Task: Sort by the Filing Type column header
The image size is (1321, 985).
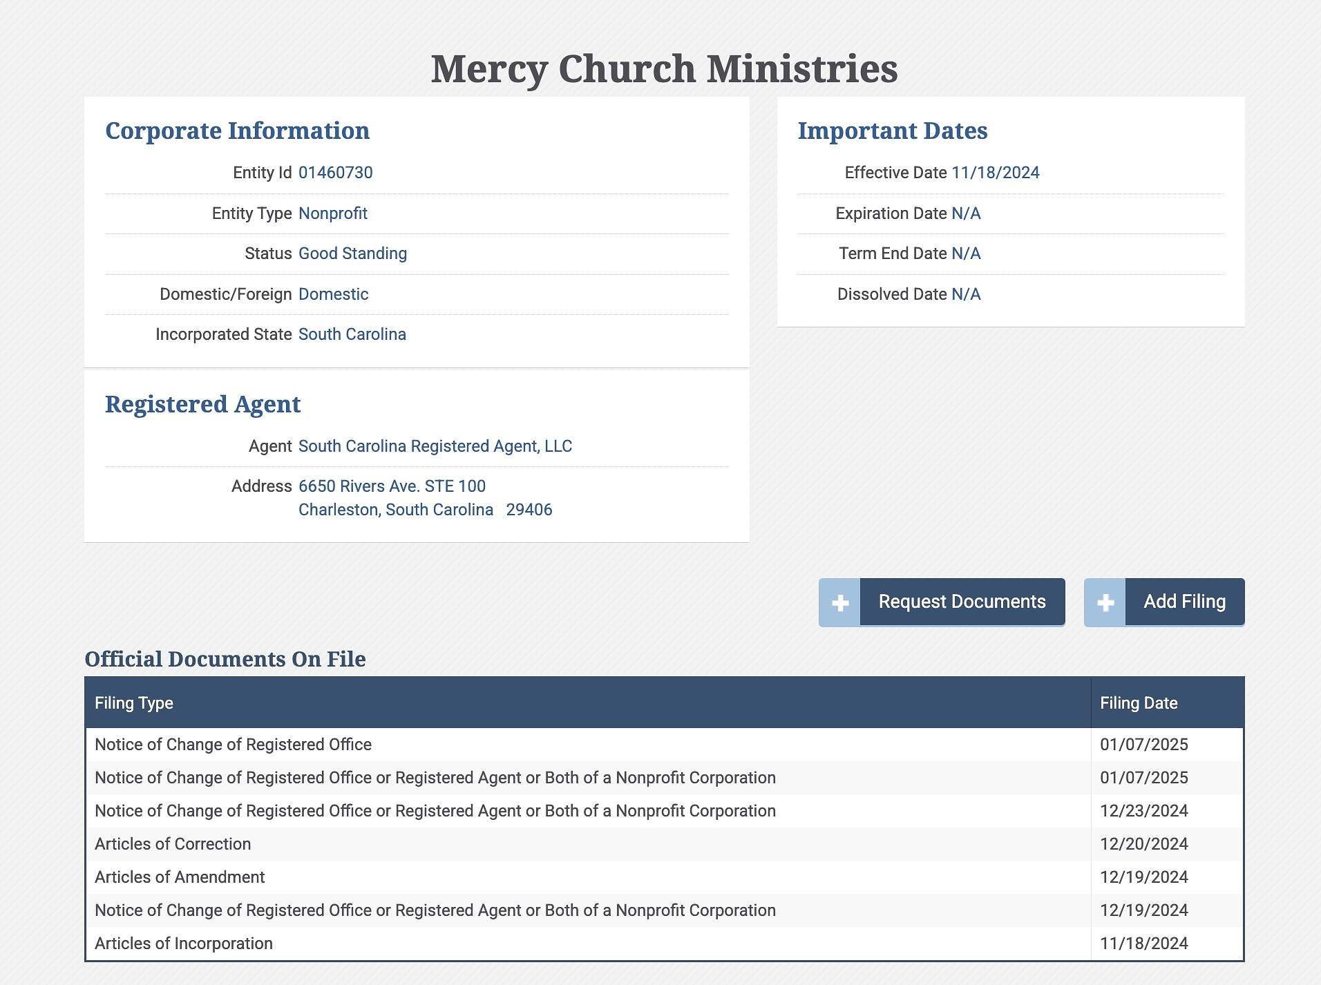Action: (134, 703)
